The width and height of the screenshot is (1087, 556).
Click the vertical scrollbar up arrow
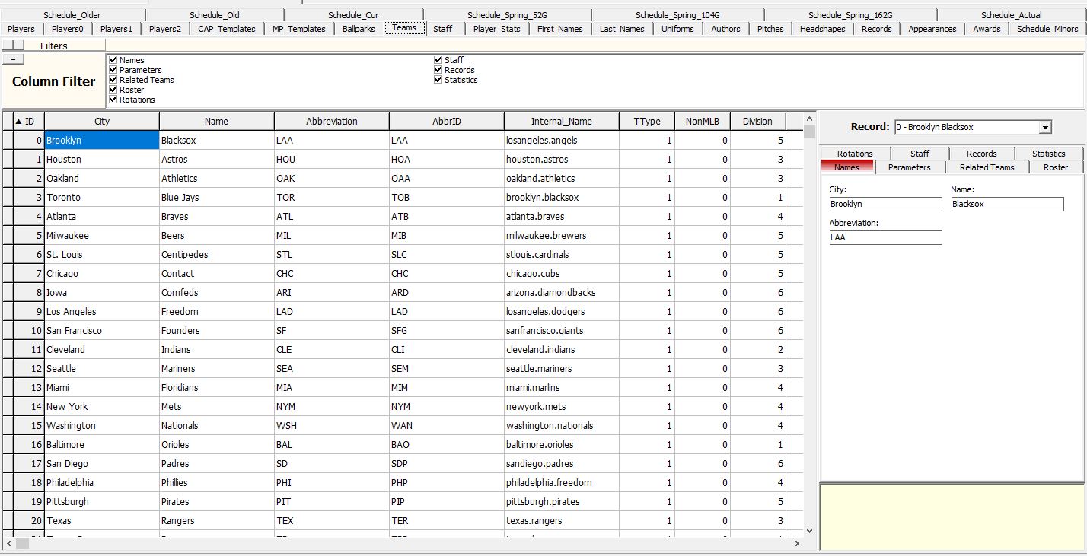tap(808, 118)
